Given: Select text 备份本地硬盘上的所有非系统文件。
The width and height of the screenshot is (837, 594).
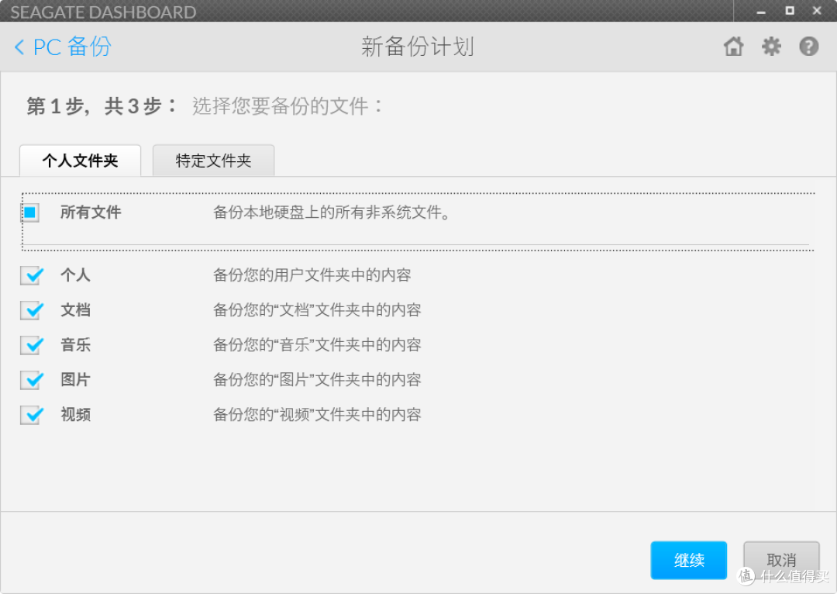Looking at the screenshot, I should click(333, 212).
